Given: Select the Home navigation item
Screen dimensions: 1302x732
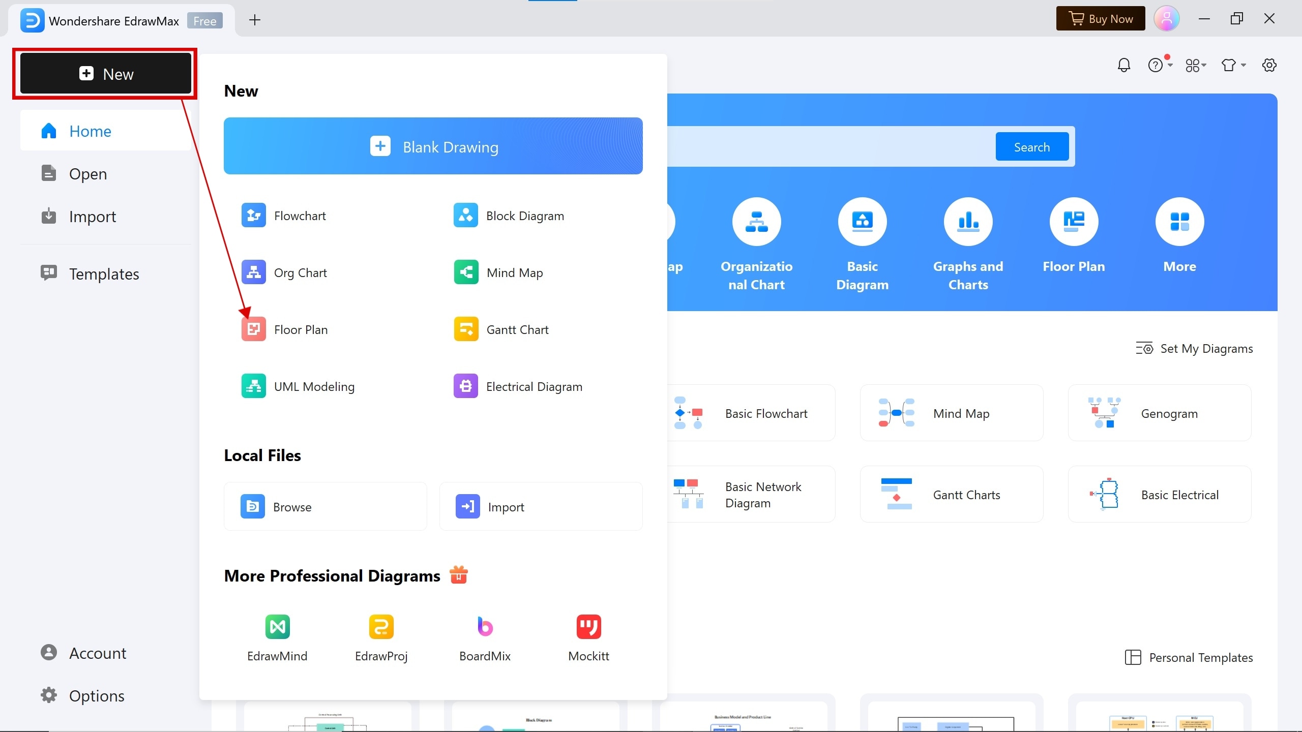Looking at the screenshot, I should (90, 131).
